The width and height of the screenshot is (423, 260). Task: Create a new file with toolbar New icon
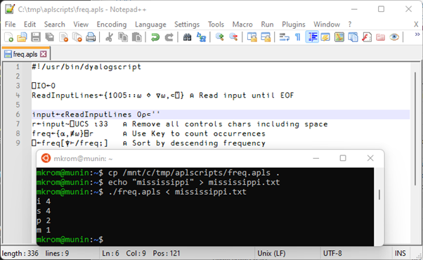tap(9, 37)
